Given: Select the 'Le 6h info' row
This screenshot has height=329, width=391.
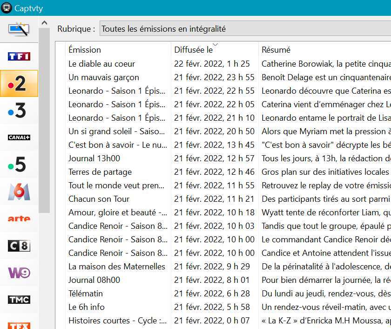Looking at the screenshot, I should (x=223, y=307).
